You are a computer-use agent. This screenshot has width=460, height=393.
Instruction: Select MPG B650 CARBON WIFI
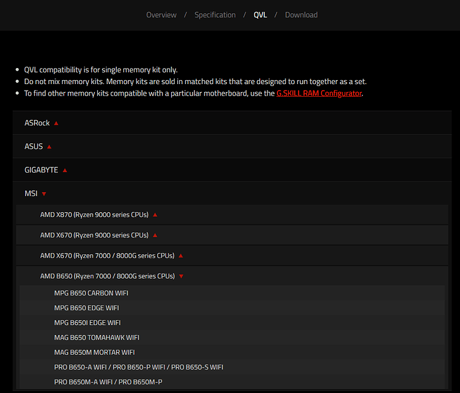click(232, 293)
